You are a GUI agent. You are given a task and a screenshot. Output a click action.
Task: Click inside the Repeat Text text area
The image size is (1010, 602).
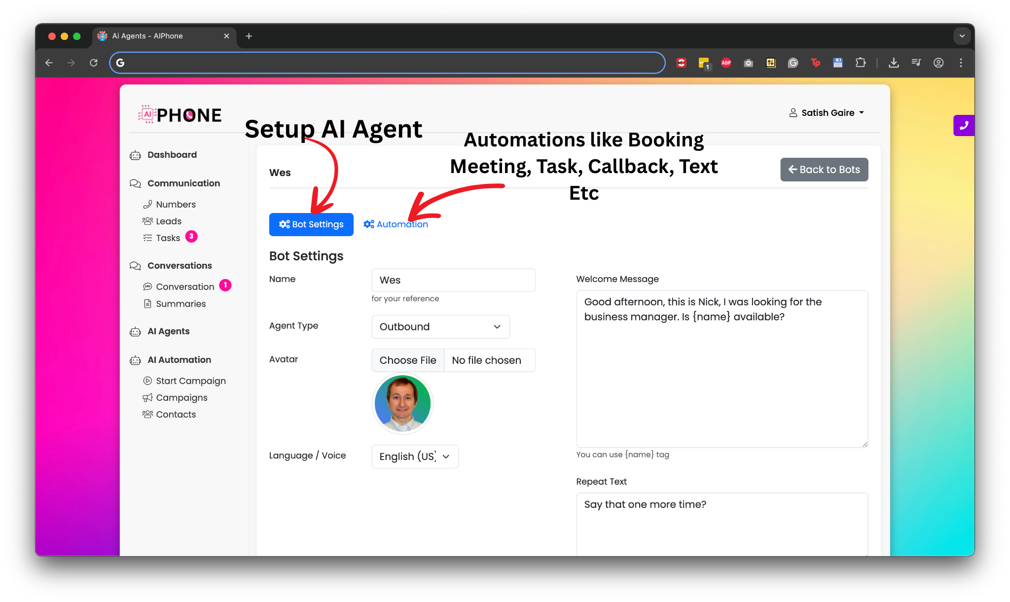pyautogui.click(x=722, y=524)
